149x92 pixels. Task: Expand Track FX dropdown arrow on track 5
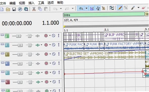click(x=50, y=72)
